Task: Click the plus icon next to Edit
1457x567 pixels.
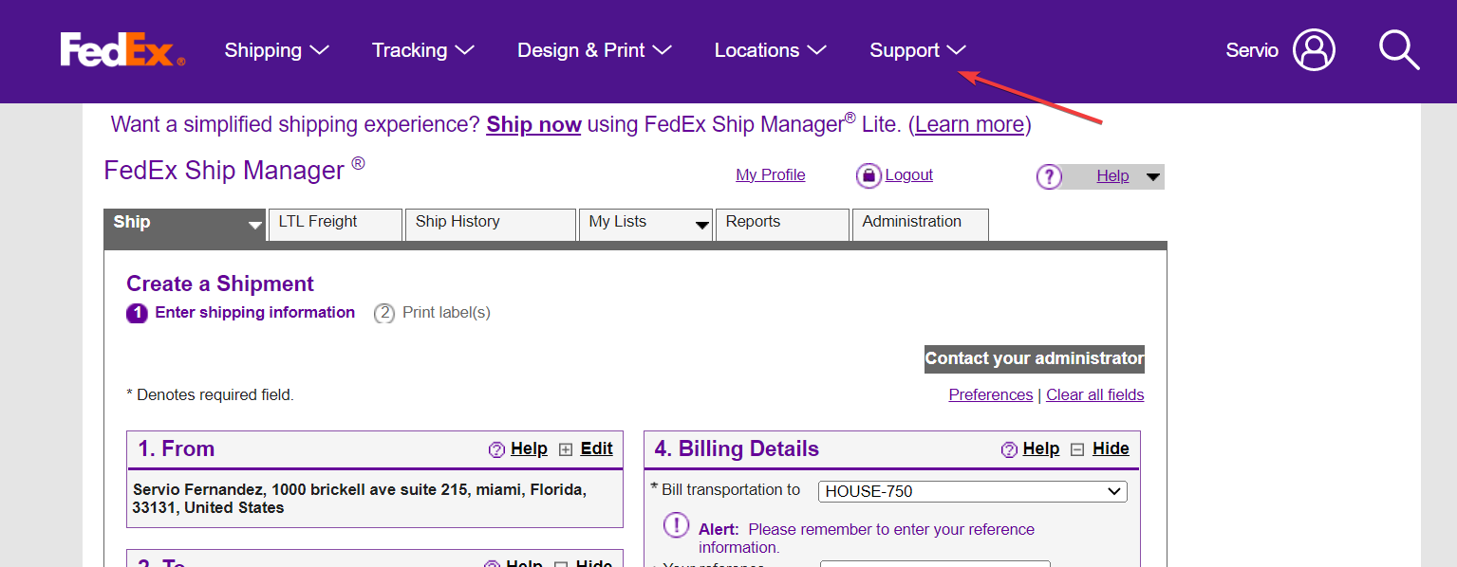Action: 566,449
